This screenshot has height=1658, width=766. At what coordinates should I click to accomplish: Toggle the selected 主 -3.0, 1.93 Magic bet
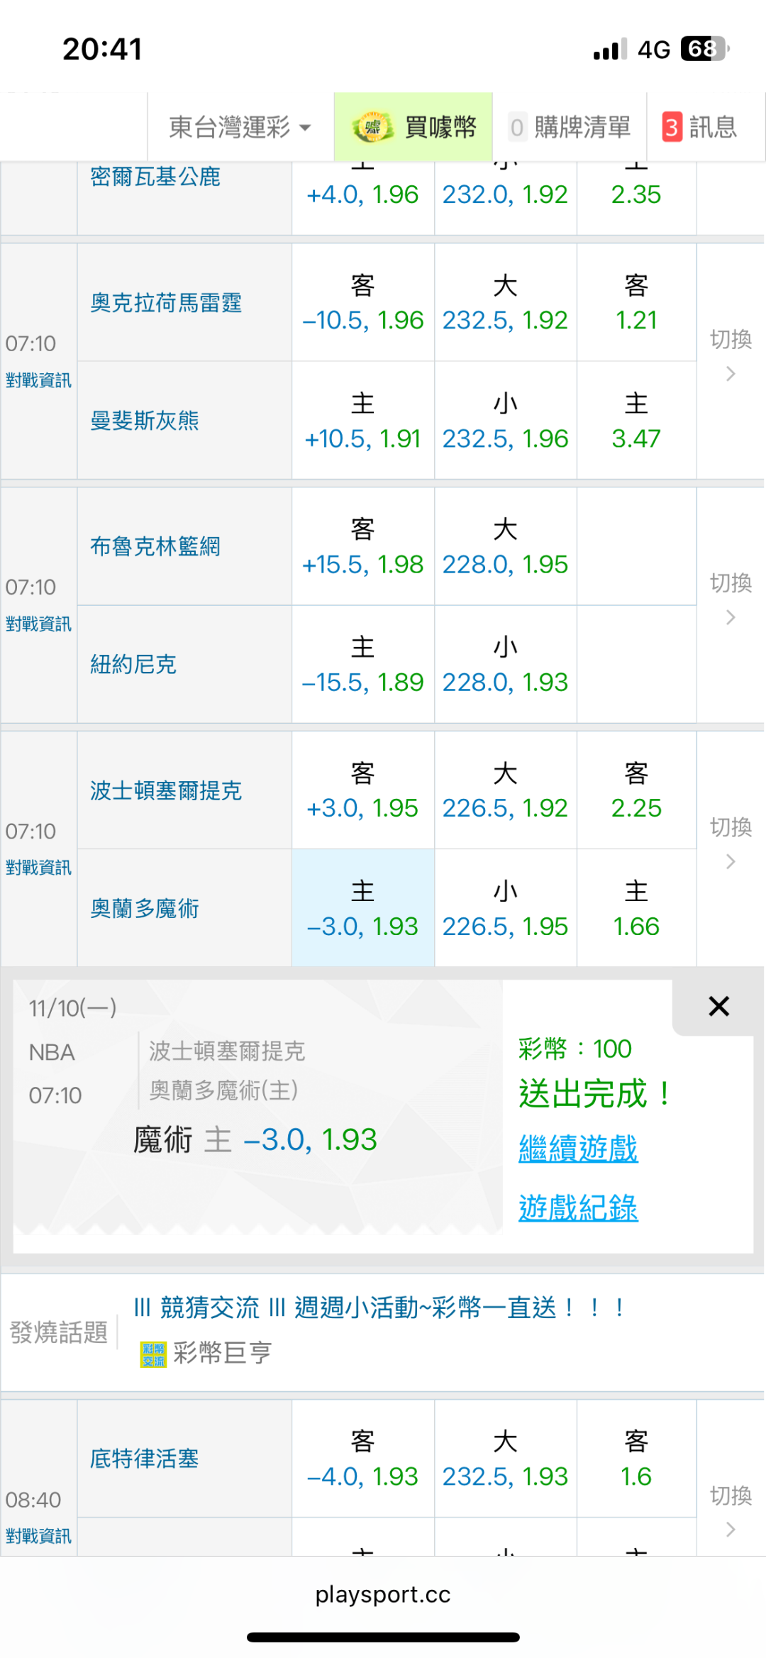[362, 909]
